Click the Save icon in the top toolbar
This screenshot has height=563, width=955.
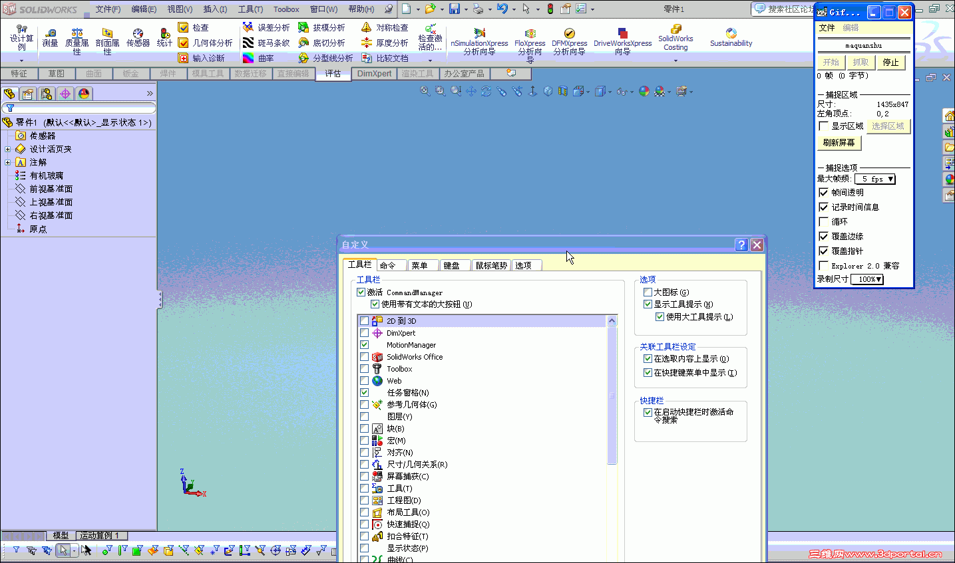tap(455, 9)
